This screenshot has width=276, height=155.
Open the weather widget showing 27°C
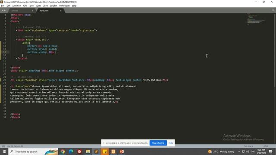coord(221,152)
